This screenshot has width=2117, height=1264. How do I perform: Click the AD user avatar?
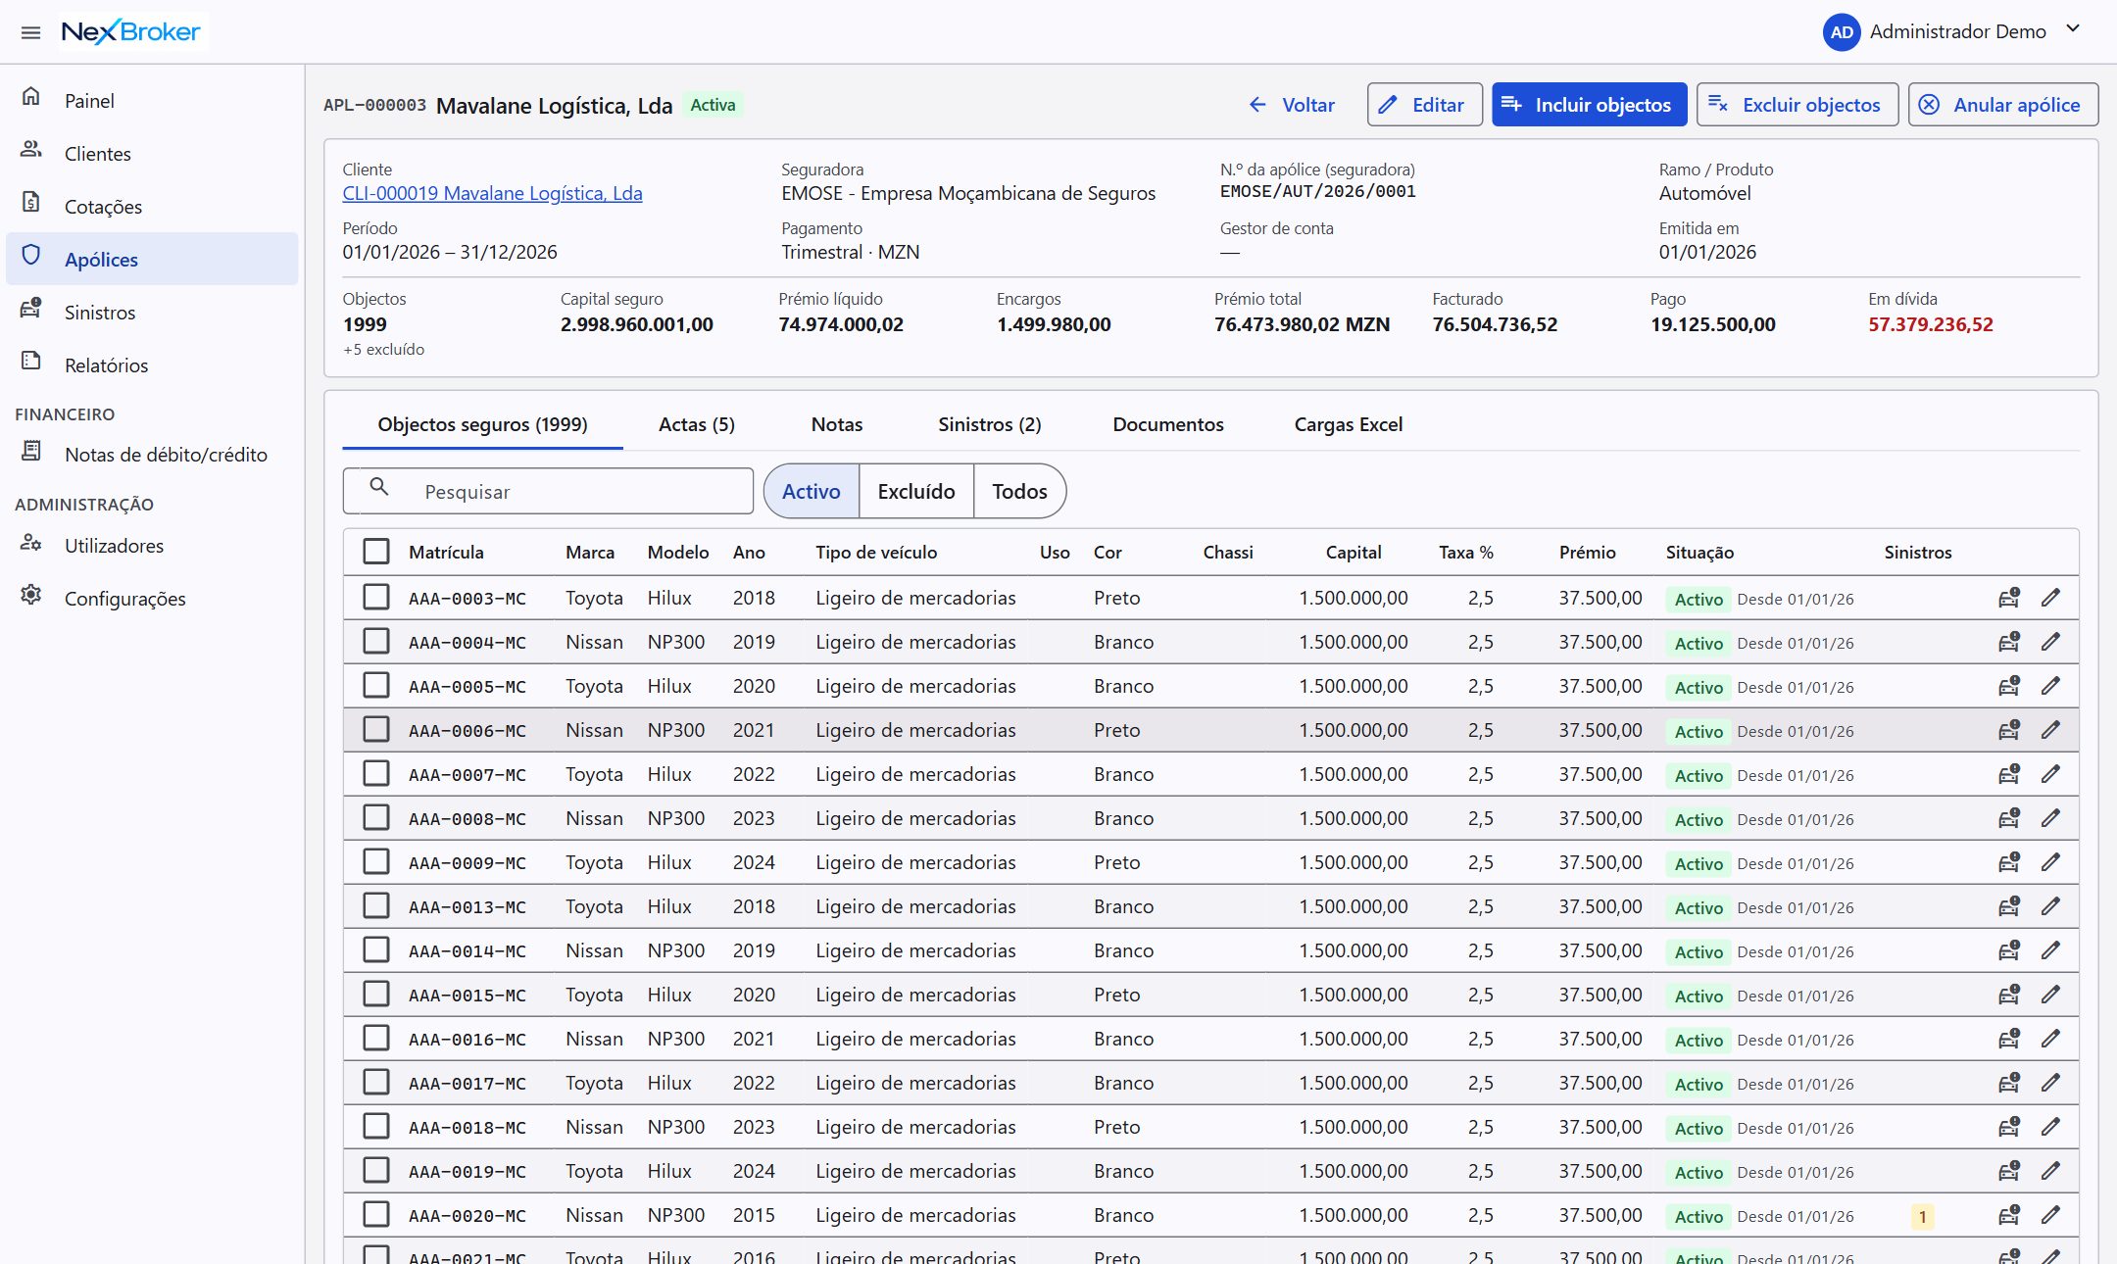click(x=1842, y=32)
